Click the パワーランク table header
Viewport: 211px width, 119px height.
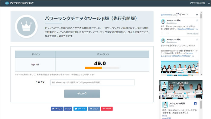point(102,54)
